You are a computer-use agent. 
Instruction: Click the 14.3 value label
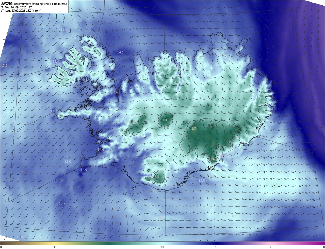(x=117, y=92)
